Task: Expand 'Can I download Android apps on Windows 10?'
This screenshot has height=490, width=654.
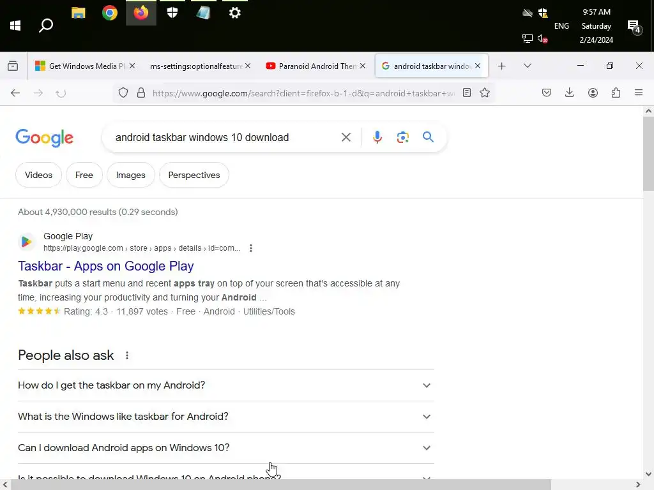Action: click(x=226, y=448)
